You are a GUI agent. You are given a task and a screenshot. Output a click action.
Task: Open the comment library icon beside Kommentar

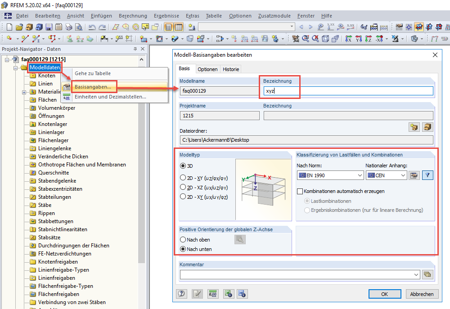point(427,274)
